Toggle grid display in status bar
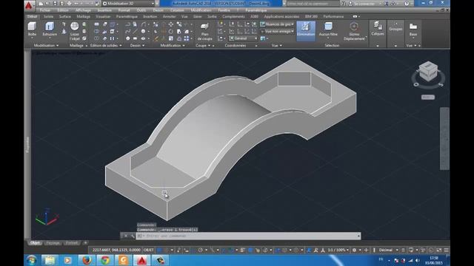The height and width of the screenshot is (266, 474). 159,250
